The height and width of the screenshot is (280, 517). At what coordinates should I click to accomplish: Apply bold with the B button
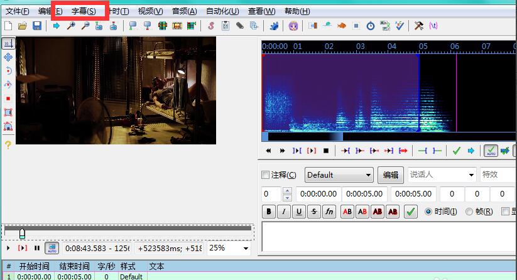tap(269, 212)
